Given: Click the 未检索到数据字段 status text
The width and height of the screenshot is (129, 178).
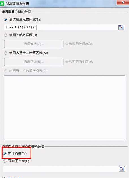Looking at the screenshot, I should pos(79,44).
